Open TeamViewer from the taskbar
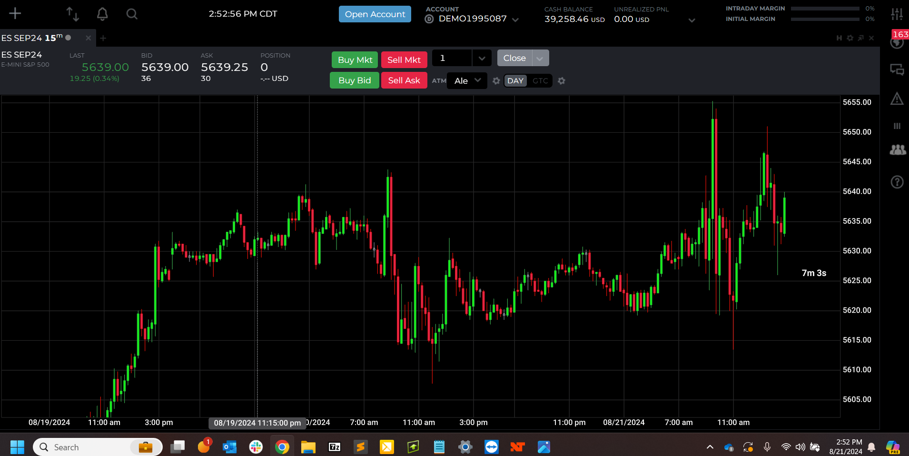Image resolution: width=909 pixels, height=456 pixels. [x=491, y=447]
